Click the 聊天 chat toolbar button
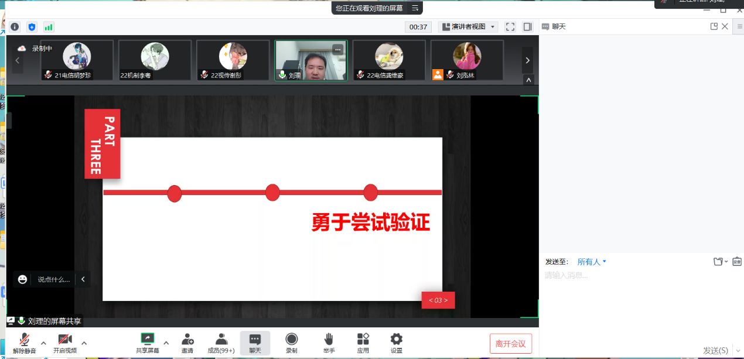This screenshot has height=359, width=744. 255,343
